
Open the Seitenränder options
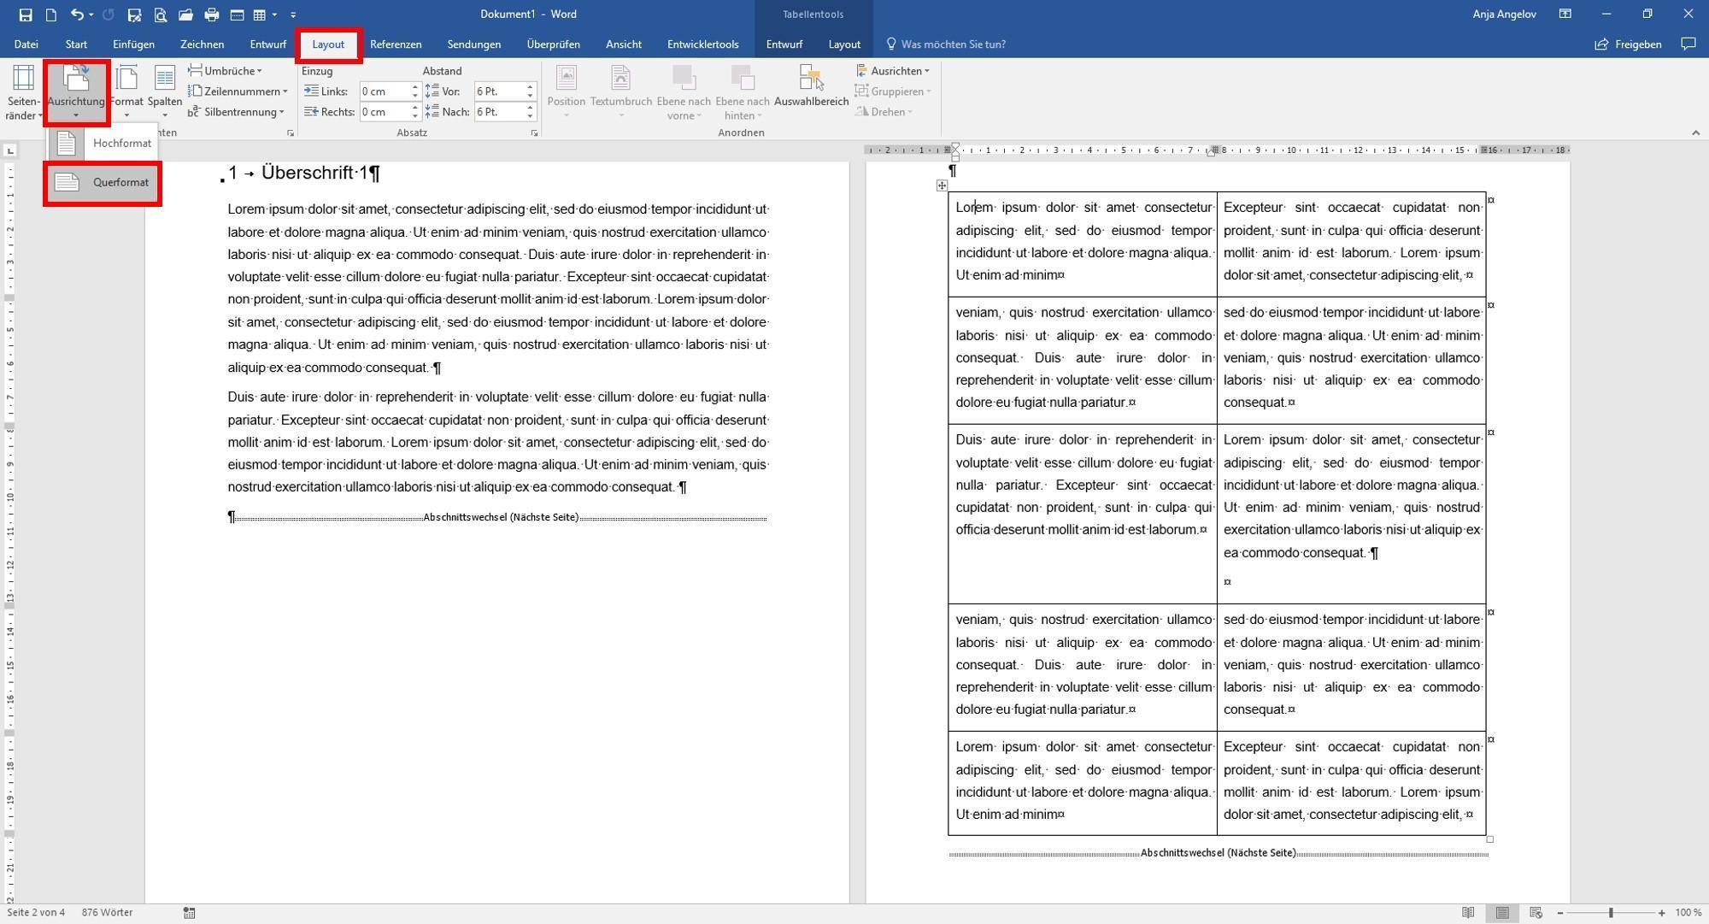pyautogui.click(x=23, y=91)
